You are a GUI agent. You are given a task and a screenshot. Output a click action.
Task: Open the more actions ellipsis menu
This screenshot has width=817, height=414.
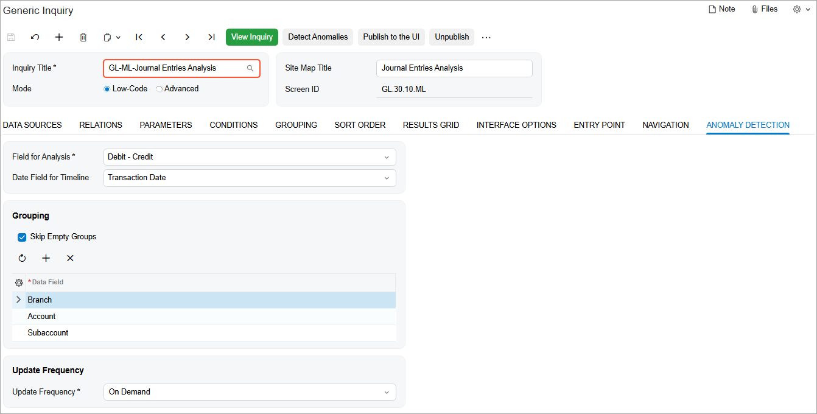click(486, 37)
